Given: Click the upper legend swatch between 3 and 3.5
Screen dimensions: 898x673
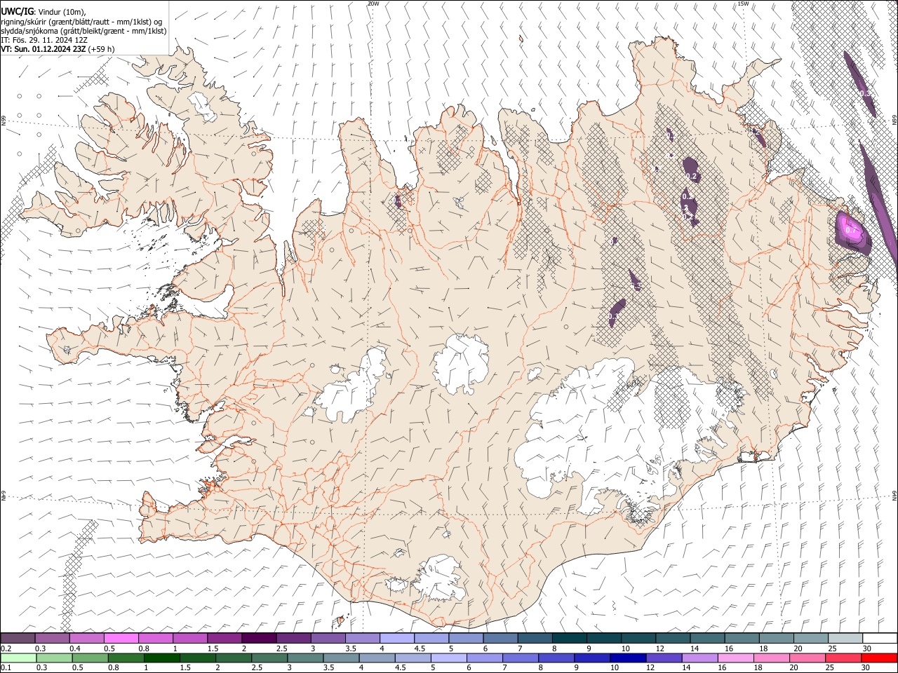Looking at the screenshot, I should [328, 638].
